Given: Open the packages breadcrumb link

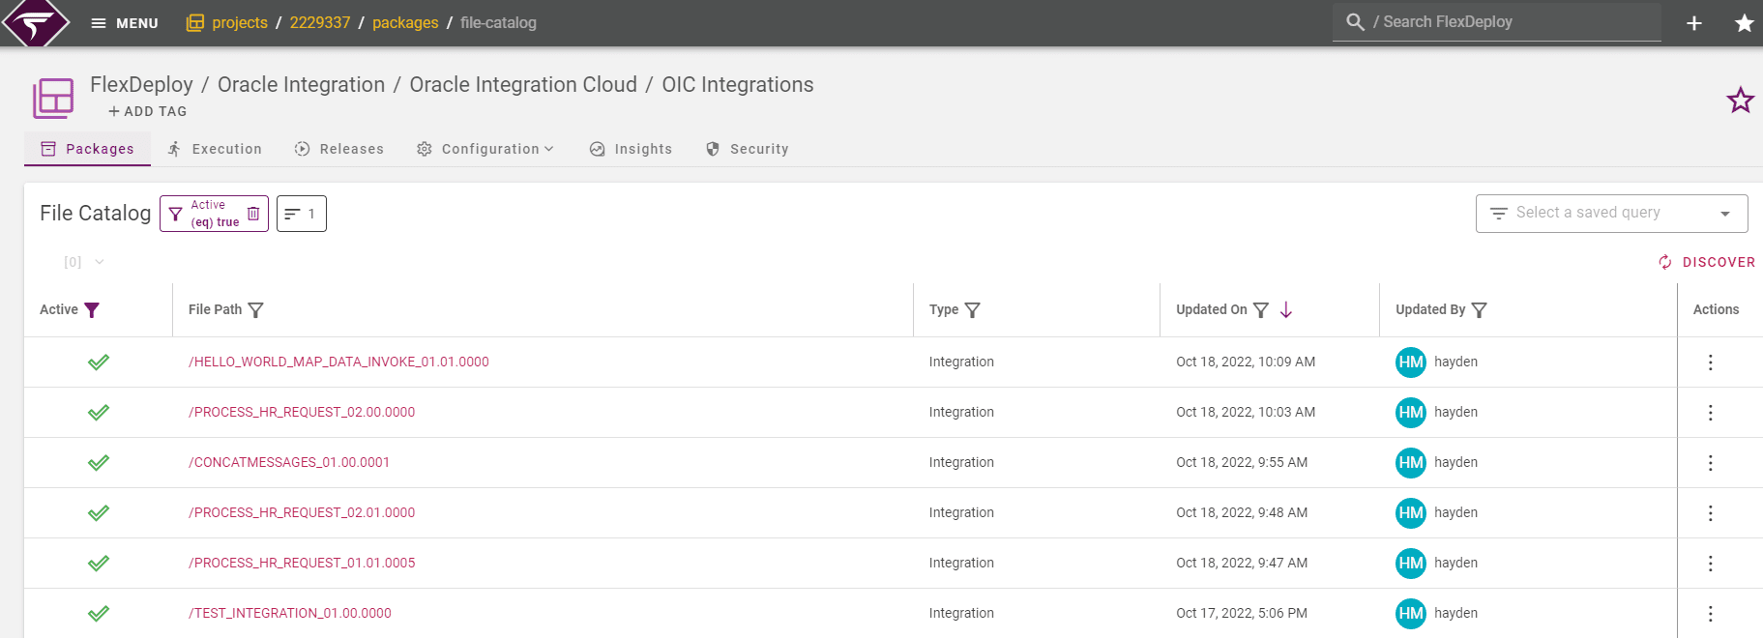Looking at the screenshot, I should click(405, 23).
